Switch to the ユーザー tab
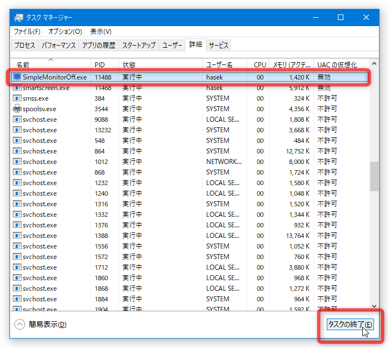Viewport: 389px width, 348px height. (x=172, y=45)
